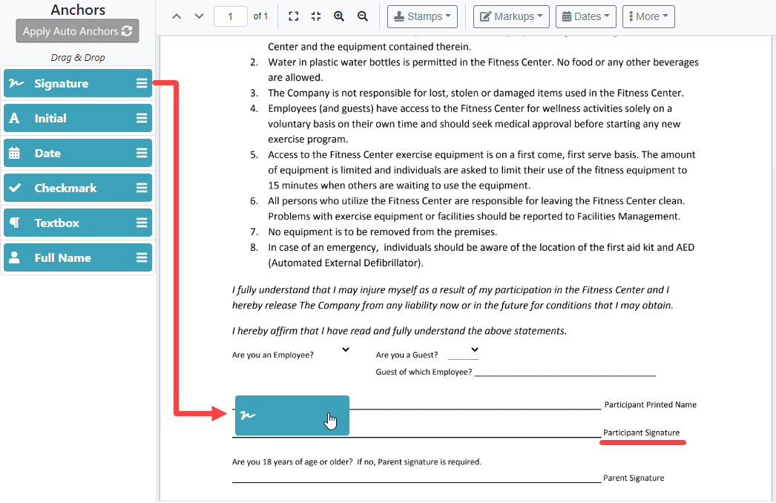Open the Stamps dropdown
Screen dimensions: 776x503
coord(421,16)
